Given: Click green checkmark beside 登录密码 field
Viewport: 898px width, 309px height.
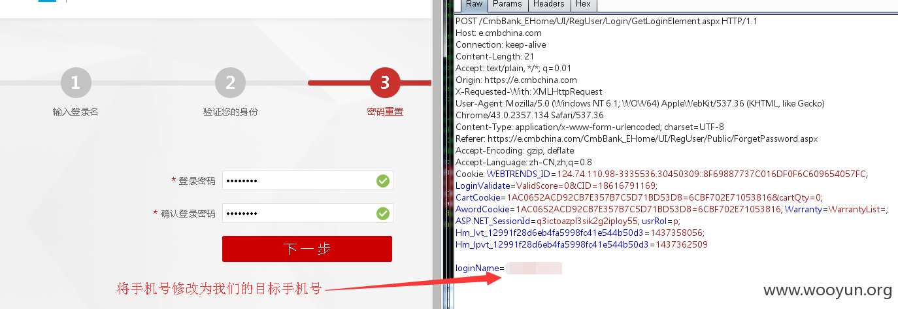Looking at the screenshot, I should point(383,181).
